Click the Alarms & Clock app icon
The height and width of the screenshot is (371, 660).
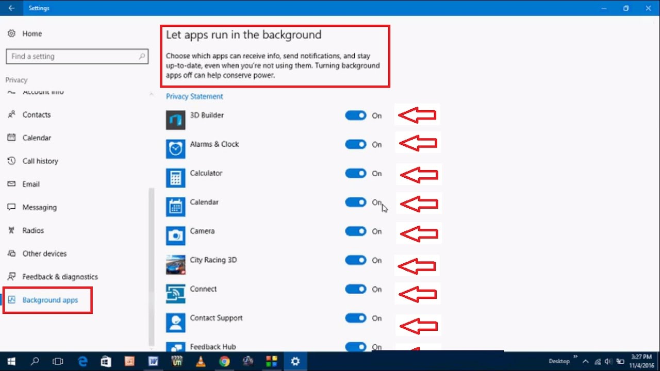click(175, 149)
